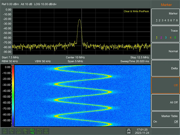Click the All Off softkey button
This screenshot has height=135, width=180.
tap(166, 102)
